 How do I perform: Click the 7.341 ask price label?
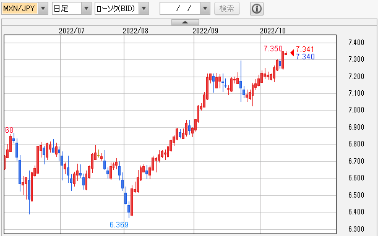coord(305,49)
